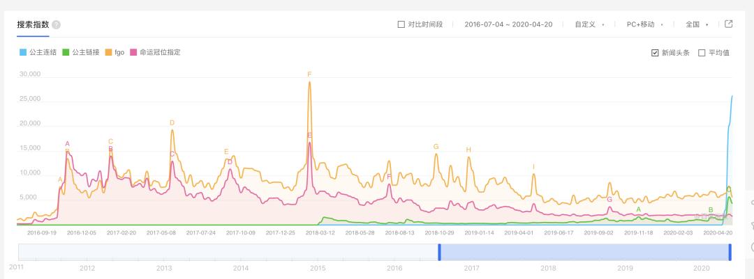Click orange news marker D on the chart
The height and width of the screenshot is (279, 754).
pos(172,123)
